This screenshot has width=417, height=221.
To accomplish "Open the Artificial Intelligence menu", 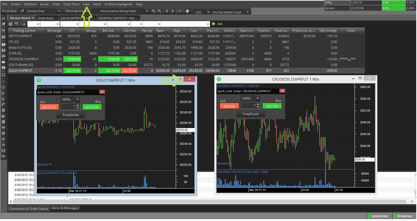I will click(x=118, y=4).
